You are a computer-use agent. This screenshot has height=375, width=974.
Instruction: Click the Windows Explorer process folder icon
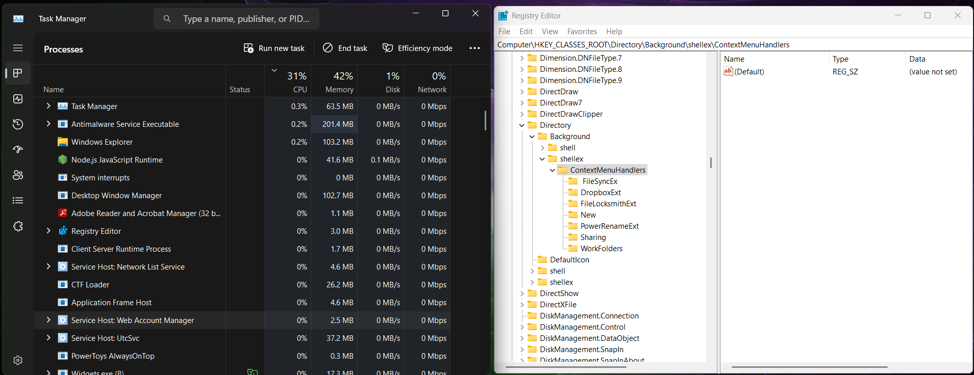click(x=63, y=142)
